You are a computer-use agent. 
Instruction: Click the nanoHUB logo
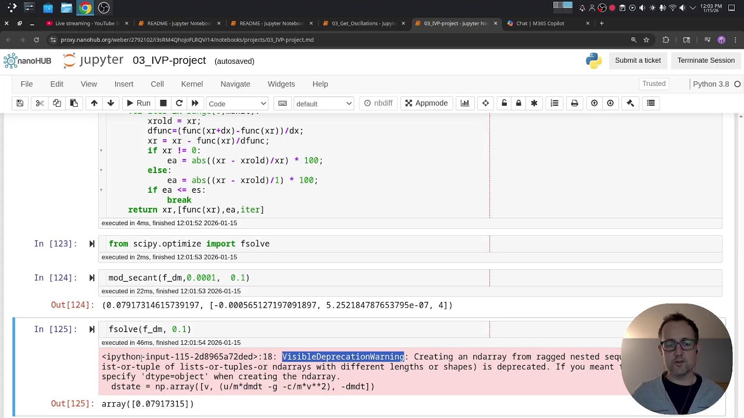pos(27,60)
